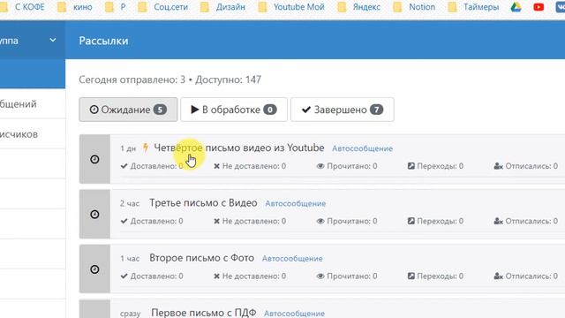Open sidebar item ending with бщений

pos(33,104)
